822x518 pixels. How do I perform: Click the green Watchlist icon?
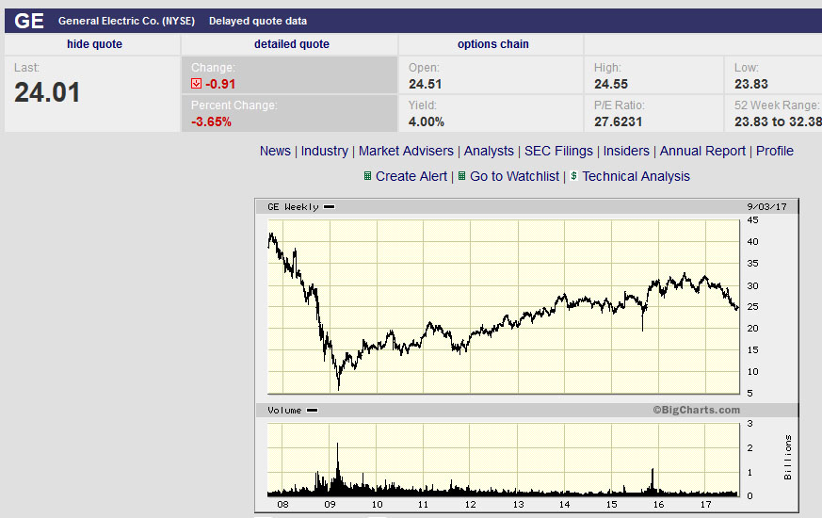pos(462,176)
